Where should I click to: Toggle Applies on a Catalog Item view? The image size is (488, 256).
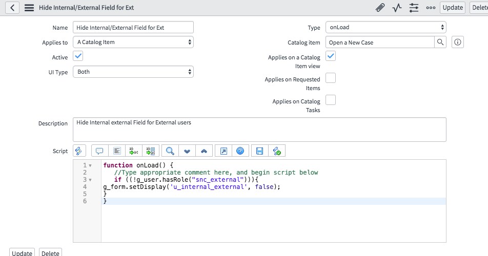(331, 56)
